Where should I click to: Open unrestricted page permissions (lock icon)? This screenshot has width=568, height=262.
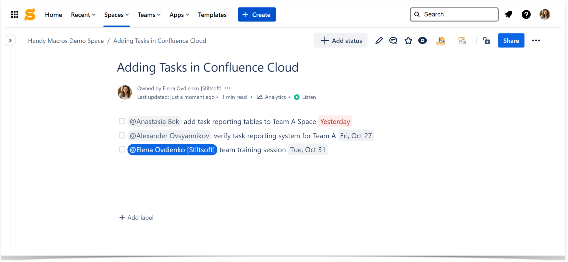pyautogui.click(x=487, y=41)
